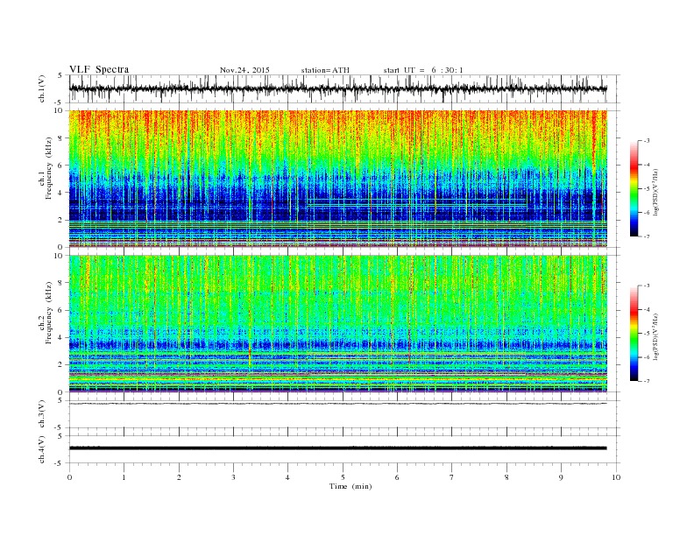
Task: Click the "ch.1(V)" waveform axis label
Action: pos(42,88)
